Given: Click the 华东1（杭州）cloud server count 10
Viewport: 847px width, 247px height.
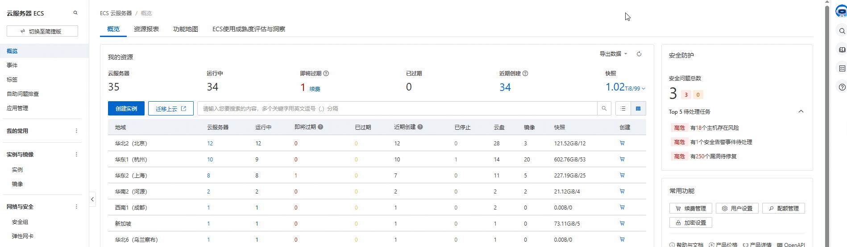Looking at the screenshot, I should (210, 160).
